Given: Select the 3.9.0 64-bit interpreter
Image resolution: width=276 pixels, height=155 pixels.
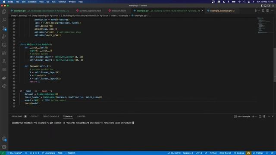Looking at the screenshot, I should pyautogui.click(x=225, y=153).
